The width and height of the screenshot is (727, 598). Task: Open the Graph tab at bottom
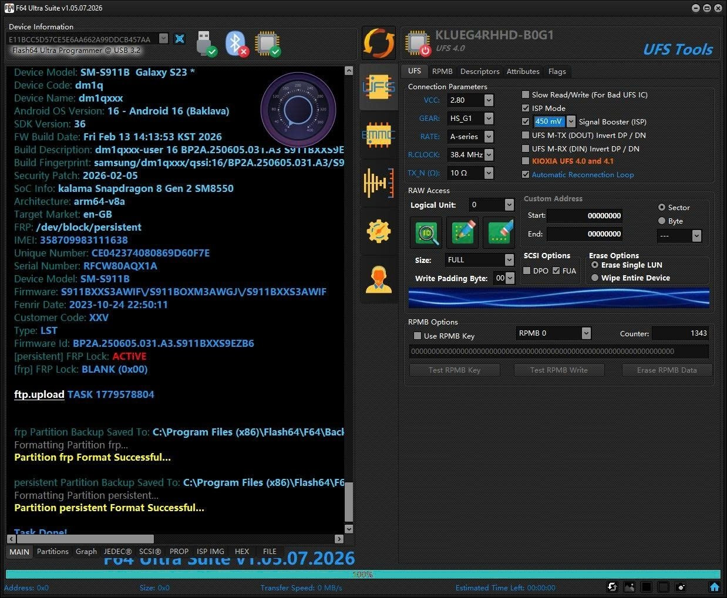tap(86, 551)
